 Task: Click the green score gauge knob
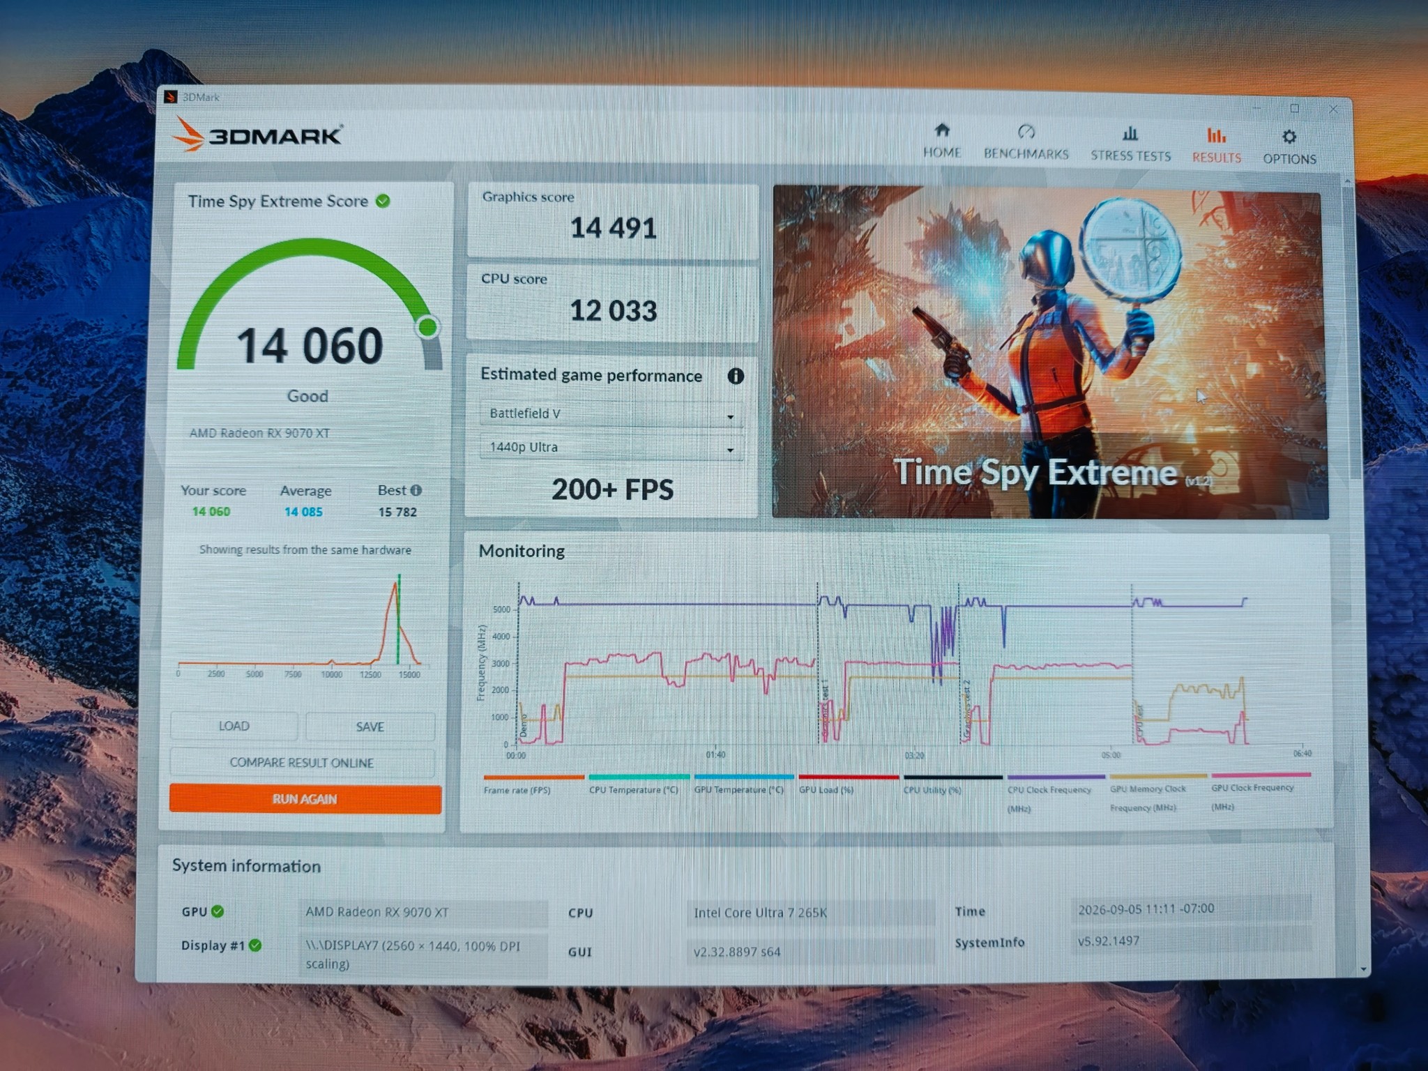coord(427,326)
